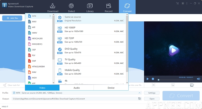The height and width of the screenshot is (109, 202).
Task: Choose HD 1080P preset
Action: (x=90, y=29)
